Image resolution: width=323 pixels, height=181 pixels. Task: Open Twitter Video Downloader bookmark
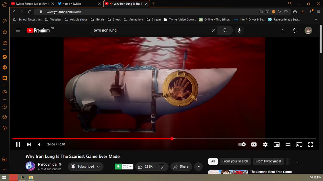[x=180, y=20]
